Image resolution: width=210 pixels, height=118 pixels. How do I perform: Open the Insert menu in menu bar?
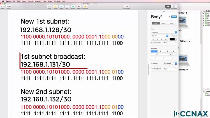tap(24, 1)
